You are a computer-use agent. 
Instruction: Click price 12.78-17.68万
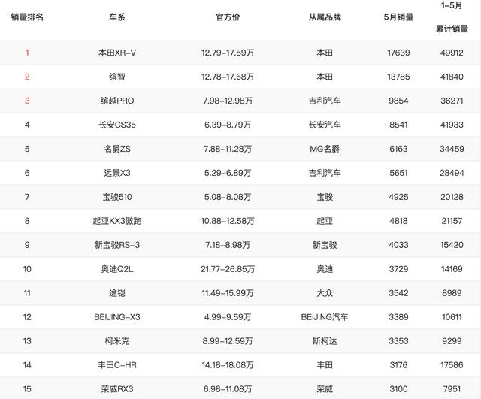pyautogui.click(x=228, y=77)
